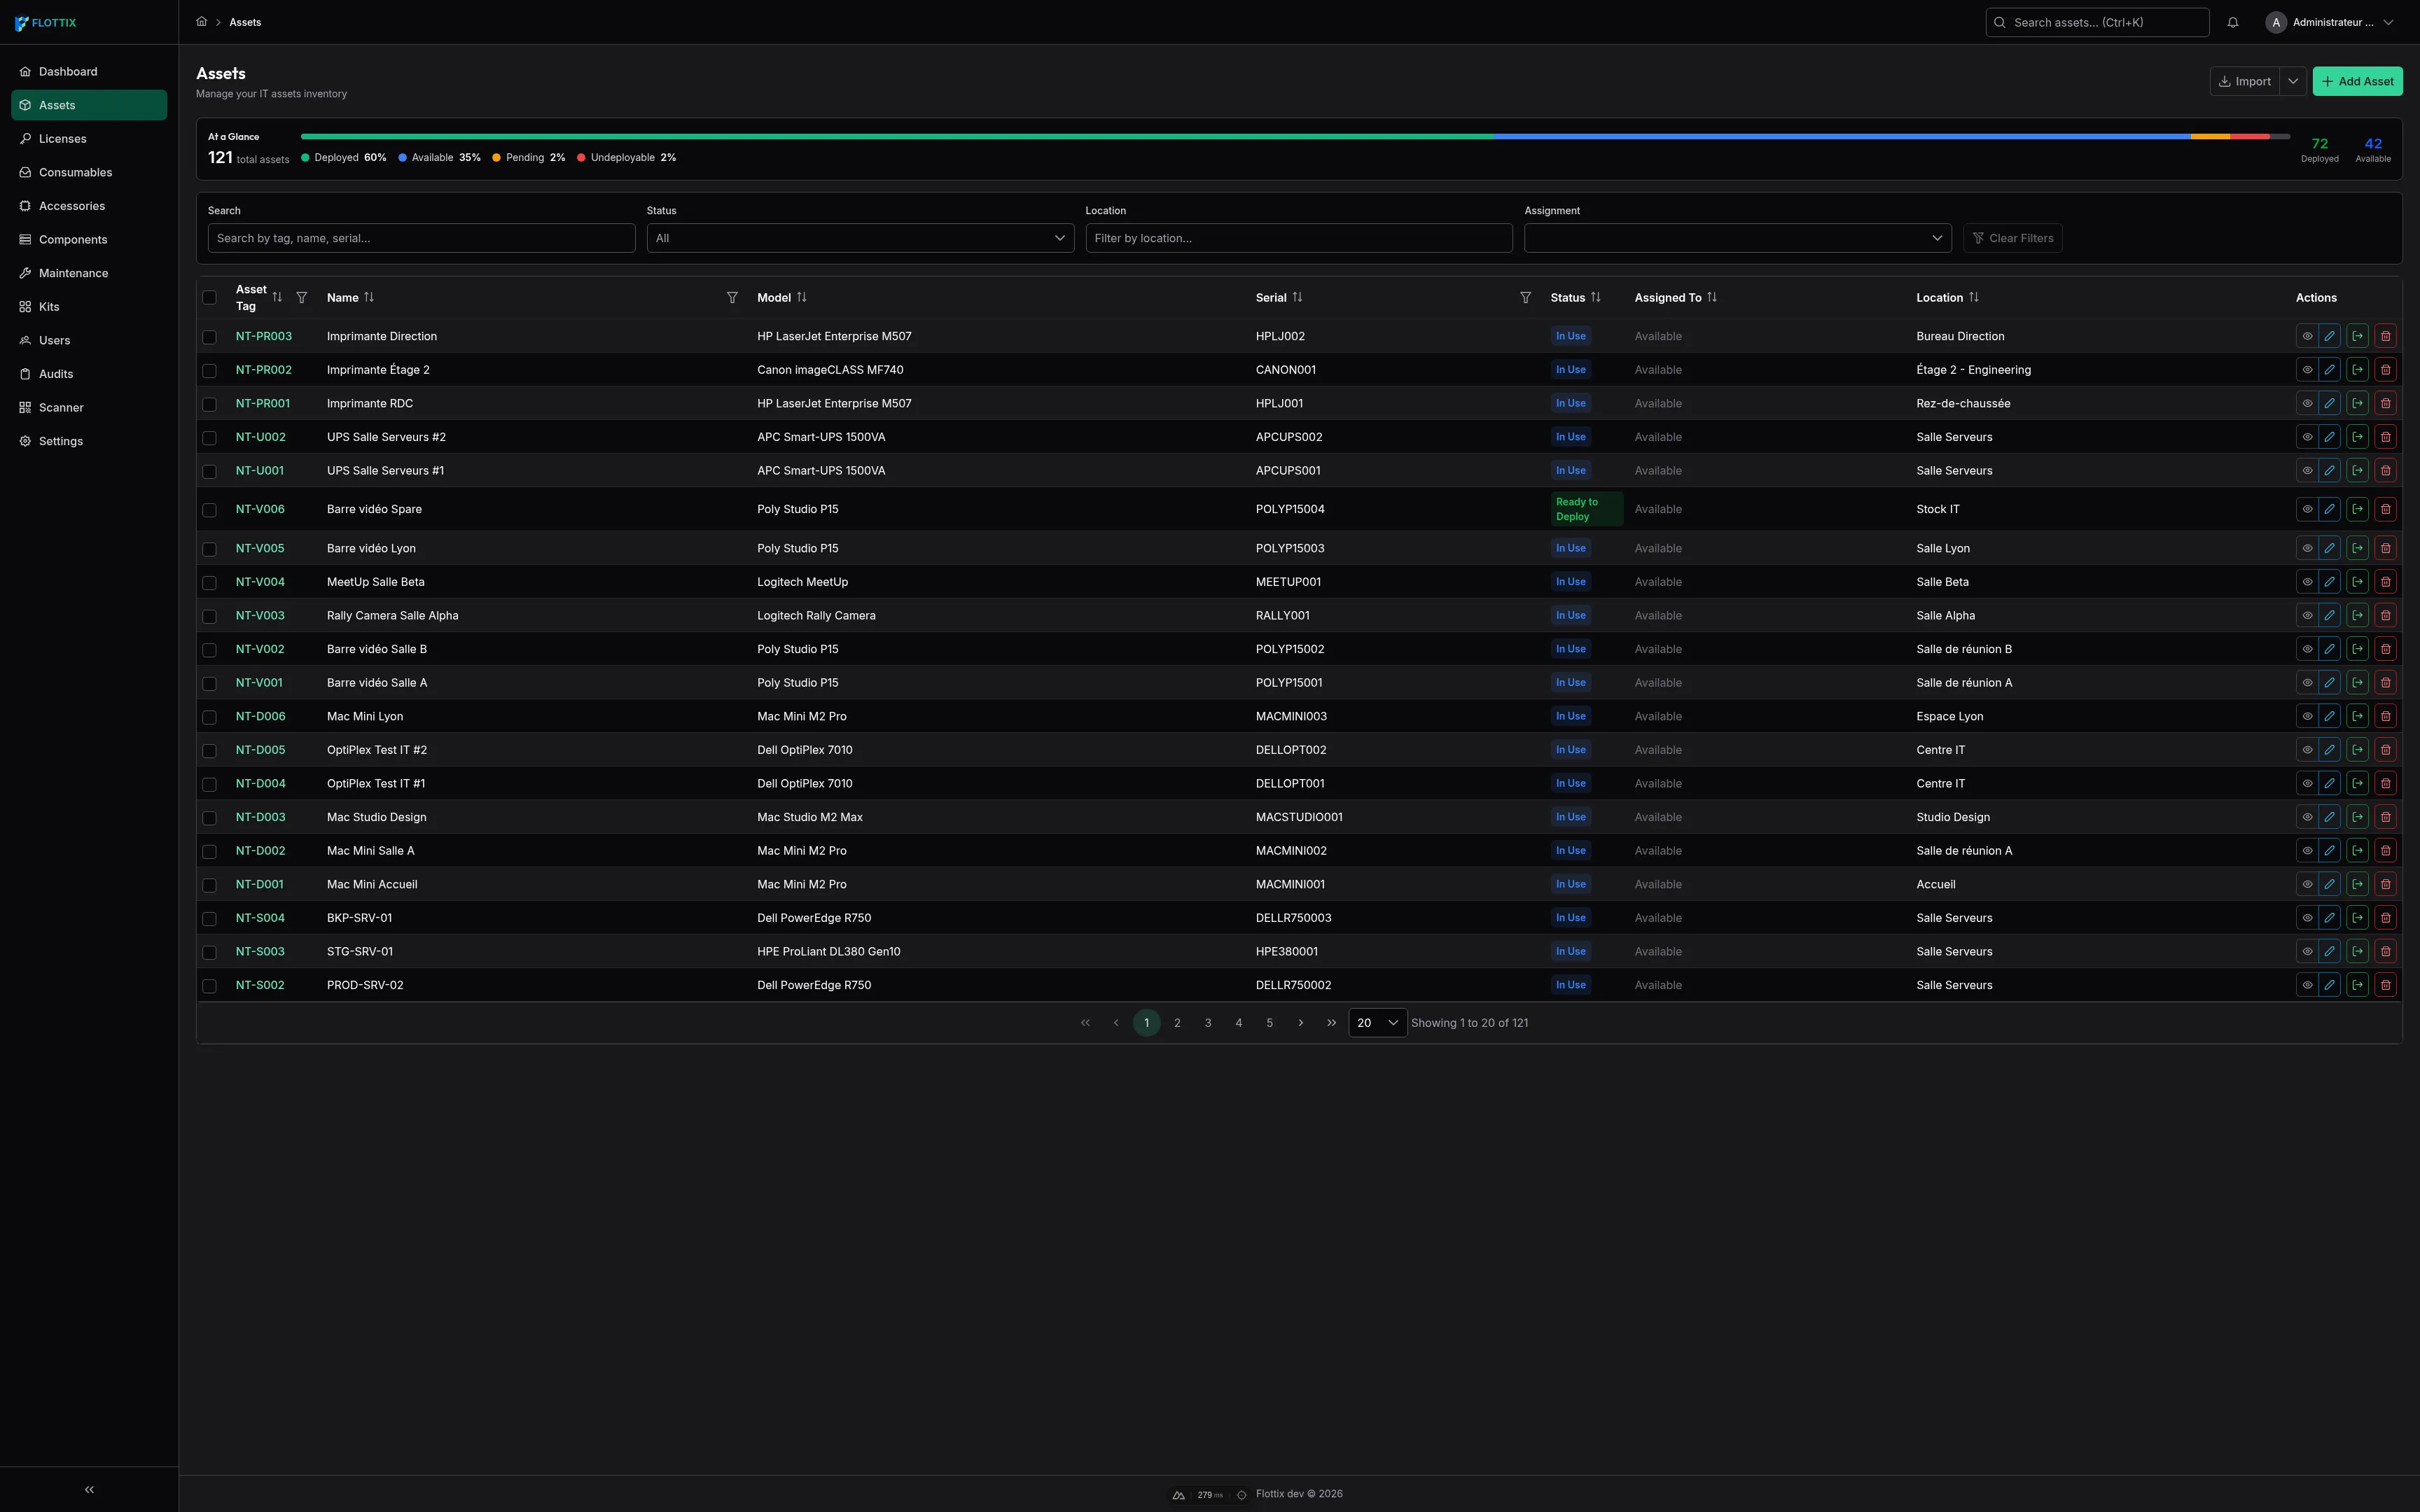Check out asset NT-PR001 using green arrow icon

tap(2357, 403)
